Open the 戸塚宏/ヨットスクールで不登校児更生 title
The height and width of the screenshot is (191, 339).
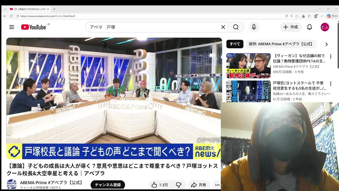pyautogui.click(x=300, y=85)
